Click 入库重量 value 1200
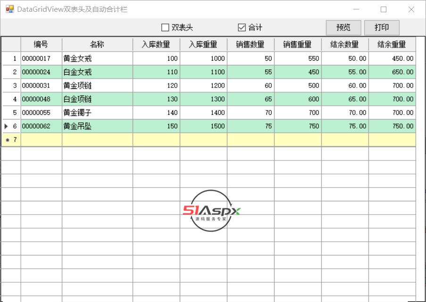The height and width of the screenshot is (302, 426). coord(203,86)
